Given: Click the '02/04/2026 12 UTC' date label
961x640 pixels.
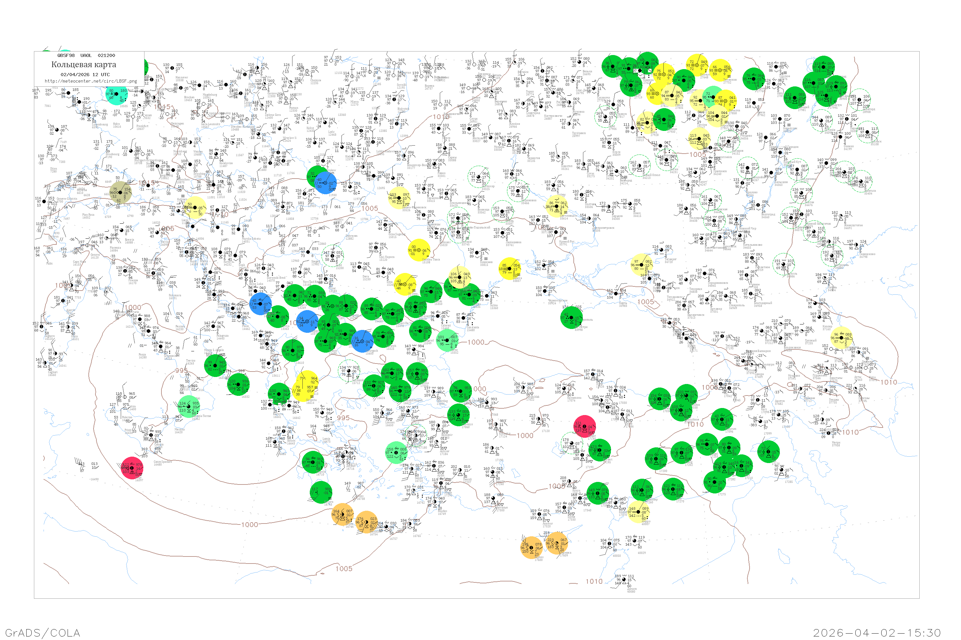Looking at the screenshot, I should (x=85, y=75).
